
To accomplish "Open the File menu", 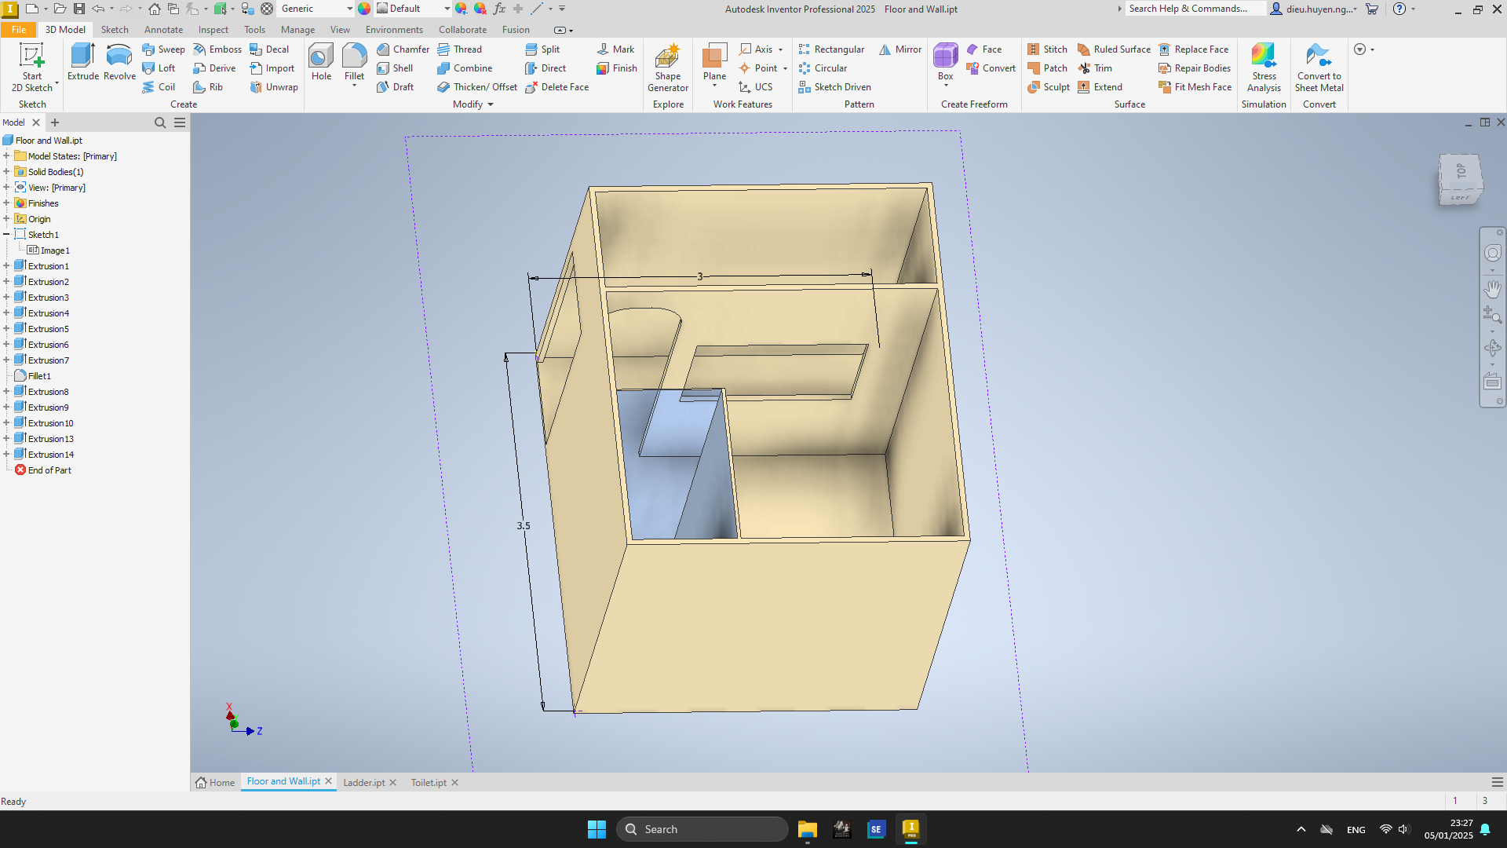I will click(x=19, y=30).
